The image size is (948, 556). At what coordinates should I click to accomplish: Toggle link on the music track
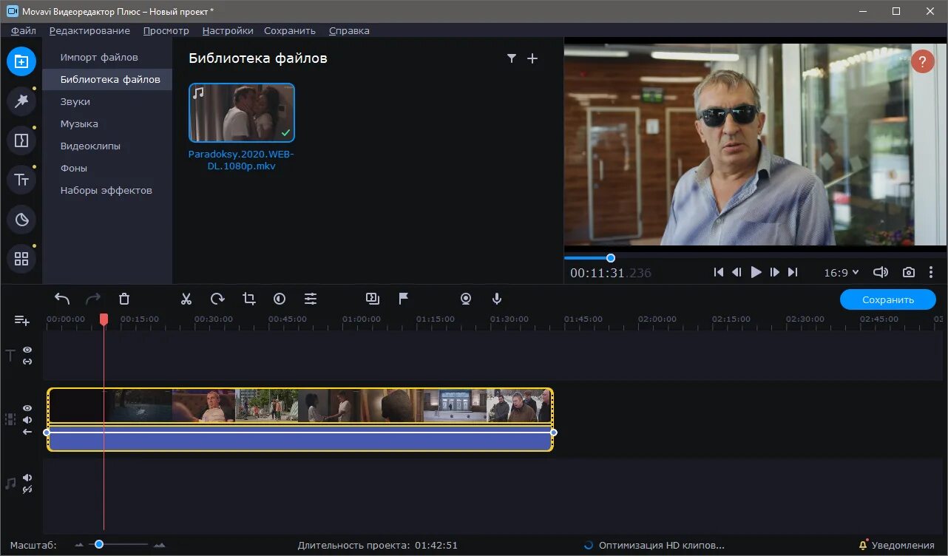click(x=27, y=489)
